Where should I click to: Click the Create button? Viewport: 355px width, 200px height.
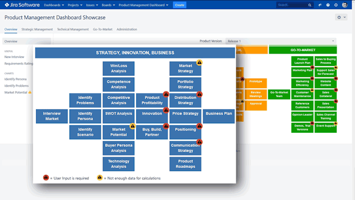tap(179, 5)
